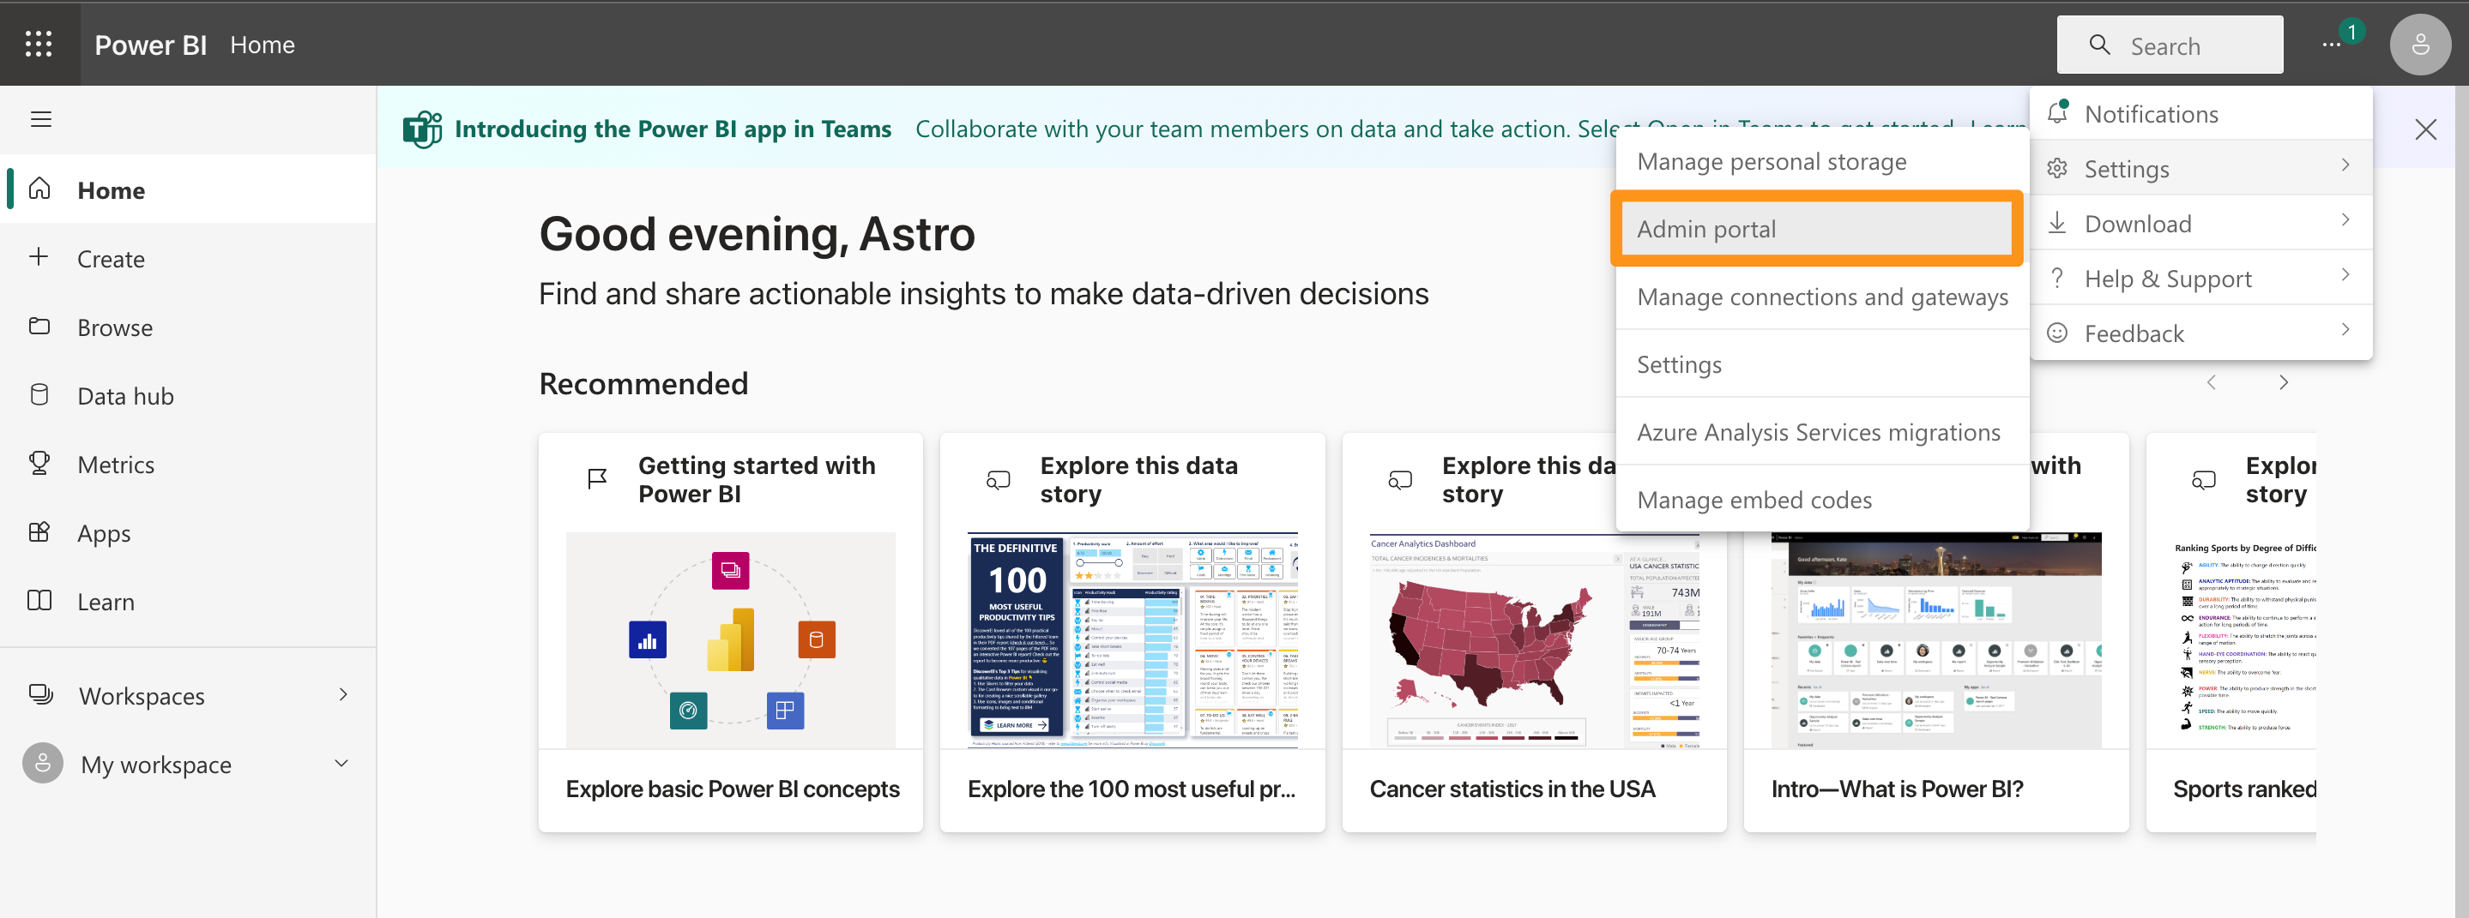Click the Notifications bell icon

[2057, 112]
